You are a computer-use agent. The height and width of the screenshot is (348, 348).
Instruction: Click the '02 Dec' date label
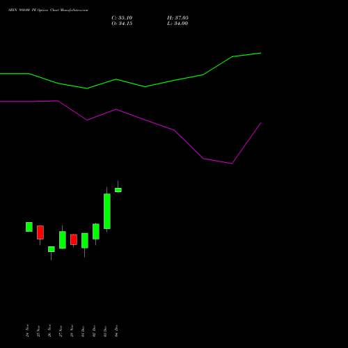click(94, 331)
